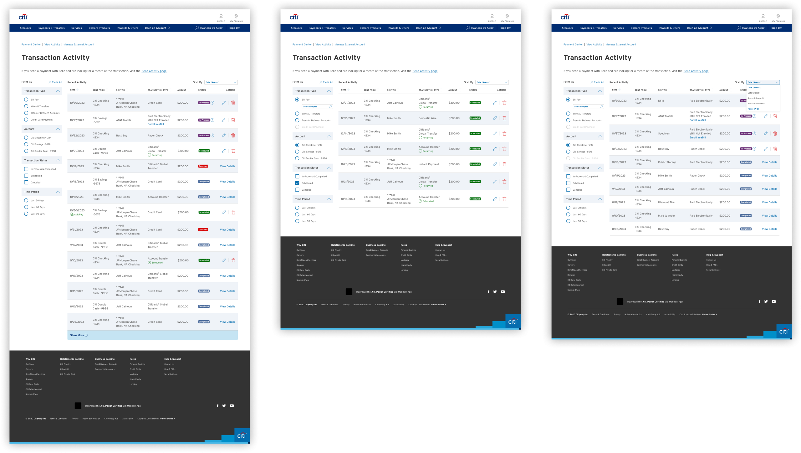Uncheck the ticked Scheduled status checkbox

(x=297, y=183)
